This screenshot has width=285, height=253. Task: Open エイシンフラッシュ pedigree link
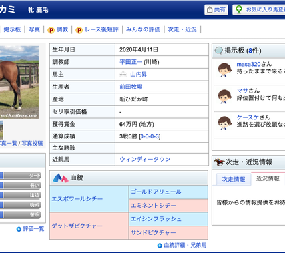[x=156, y=219]
